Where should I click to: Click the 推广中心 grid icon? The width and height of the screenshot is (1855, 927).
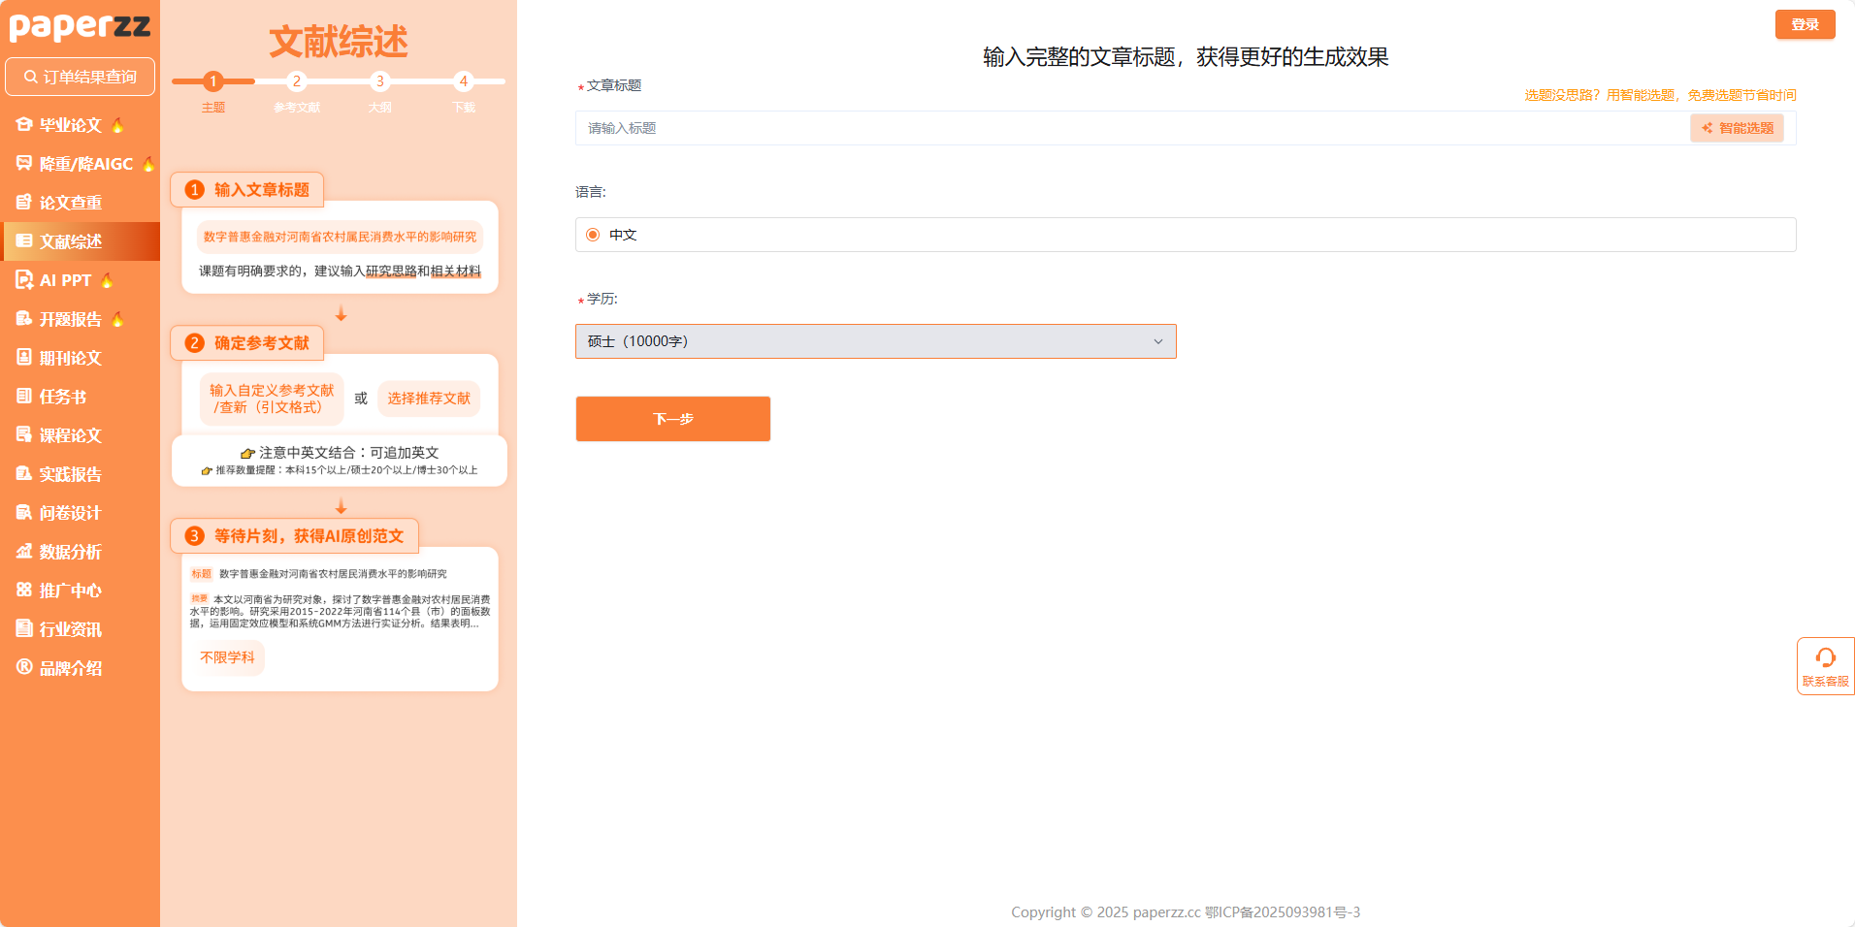[x=24, y=591]
